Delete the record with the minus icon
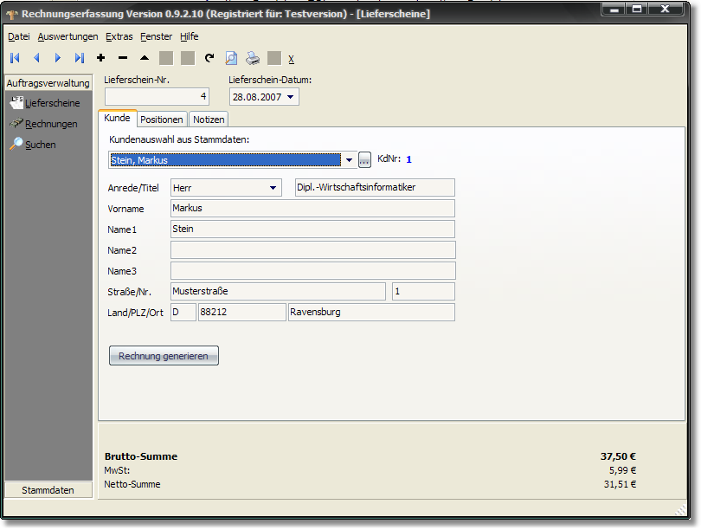Screen dimensions: 701x530 (123, 58)
